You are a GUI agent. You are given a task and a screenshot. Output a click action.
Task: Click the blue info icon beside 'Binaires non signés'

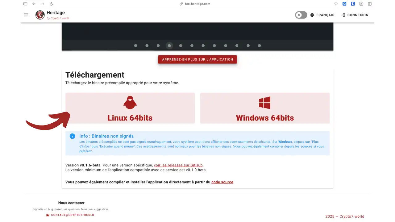72,136
